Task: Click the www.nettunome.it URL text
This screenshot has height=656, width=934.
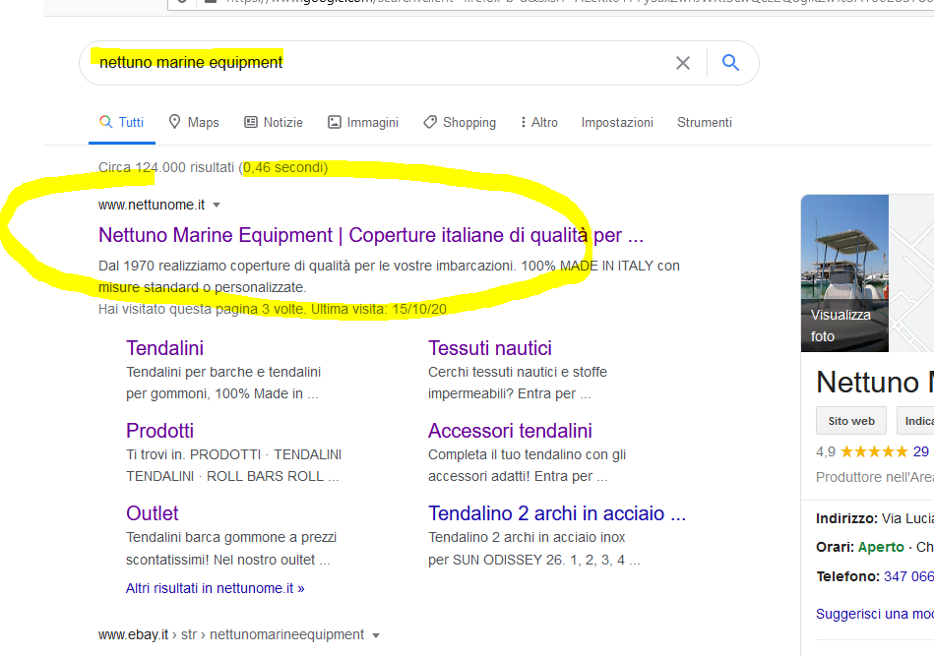Action: [x=152, y=205]
